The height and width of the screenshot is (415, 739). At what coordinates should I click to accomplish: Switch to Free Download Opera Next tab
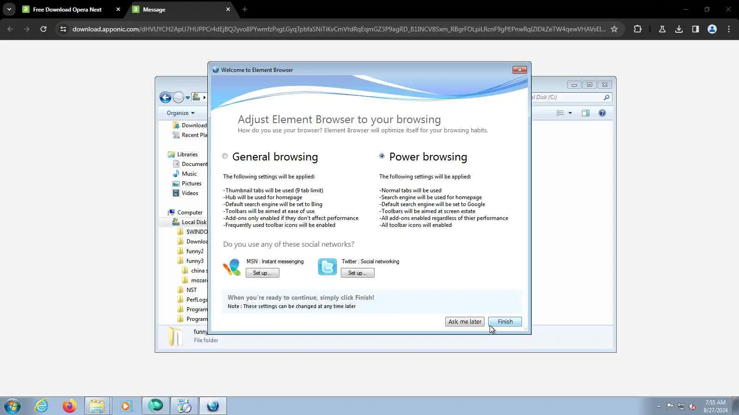pos(67,9)
